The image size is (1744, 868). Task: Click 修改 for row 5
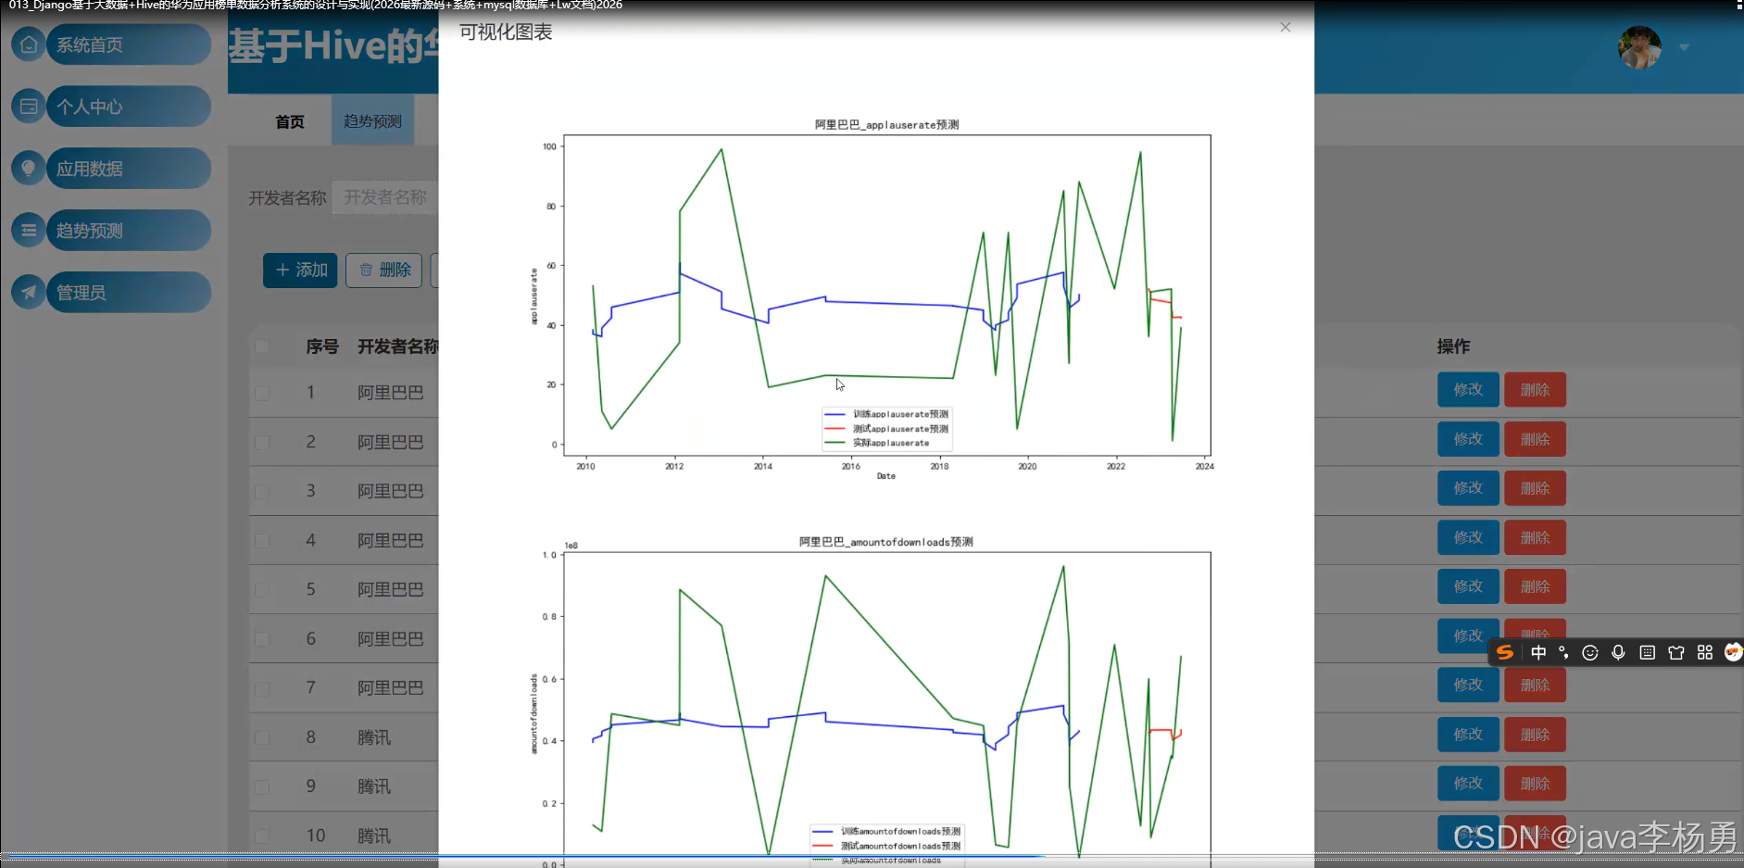[1468, 586]
